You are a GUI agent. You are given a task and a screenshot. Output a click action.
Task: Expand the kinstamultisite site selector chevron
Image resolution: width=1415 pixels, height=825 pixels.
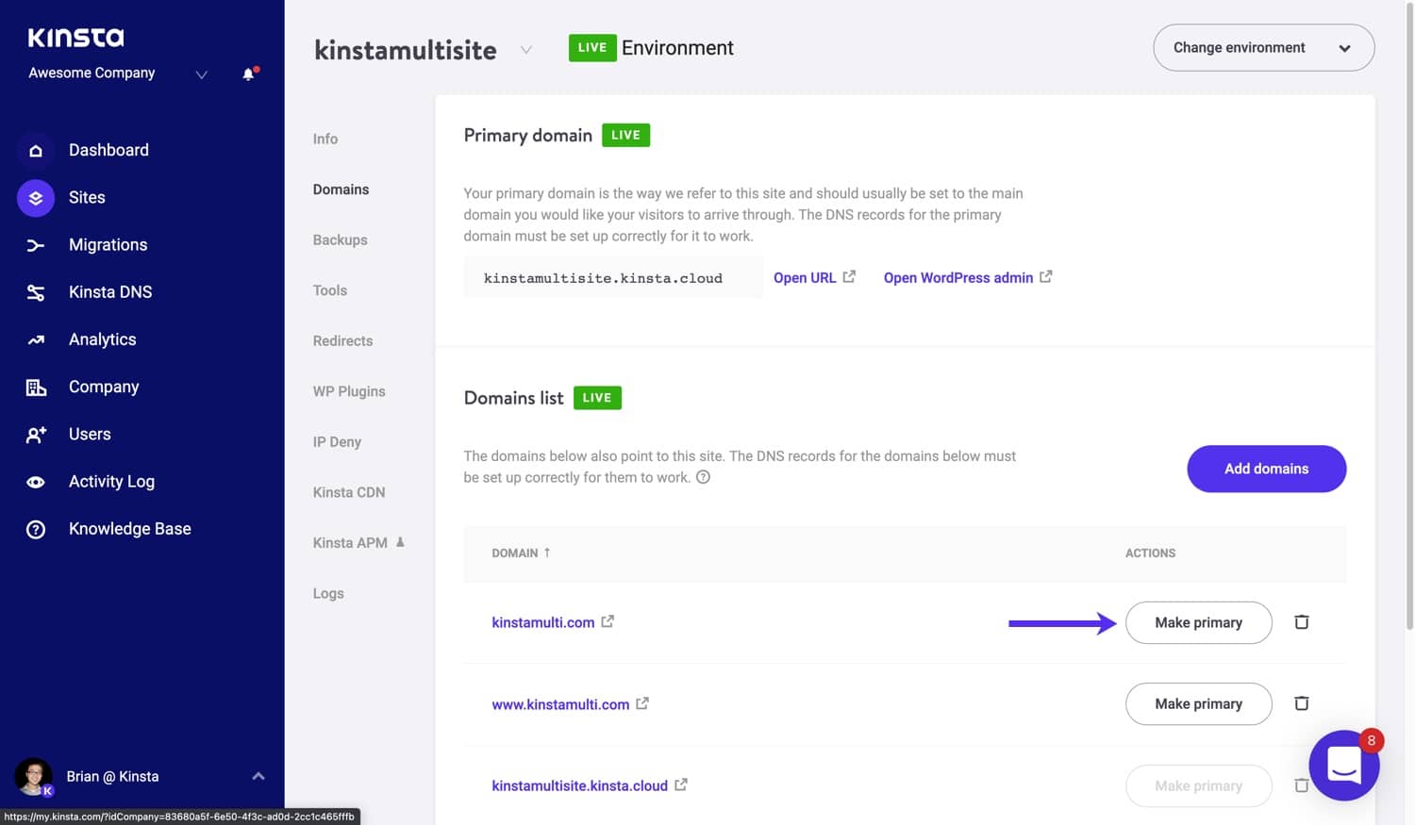point(526,50)
